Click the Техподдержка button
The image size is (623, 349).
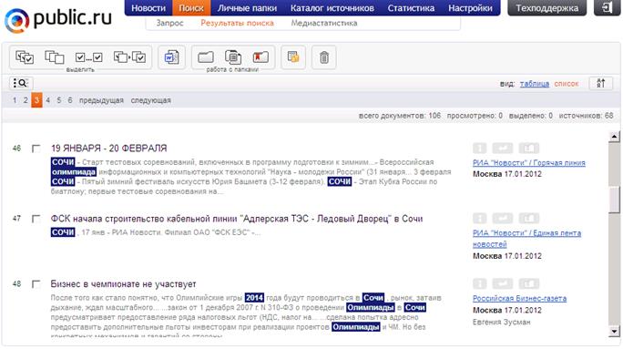(x=546, y=8)
